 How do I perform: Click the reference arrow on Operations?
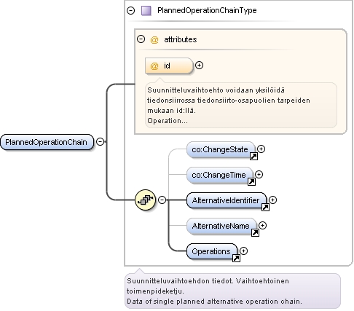236,259
